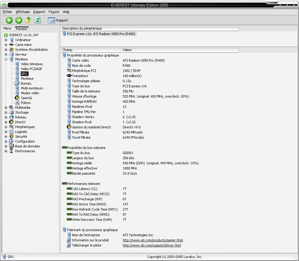Expand the Performances tree node

6,151
